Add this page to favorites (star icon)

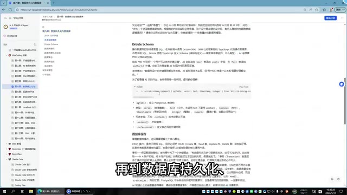(x=317, y=10)
